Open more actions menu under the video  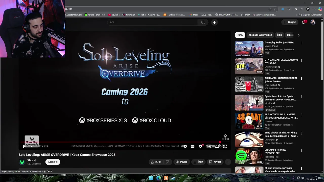coord(228,162)
